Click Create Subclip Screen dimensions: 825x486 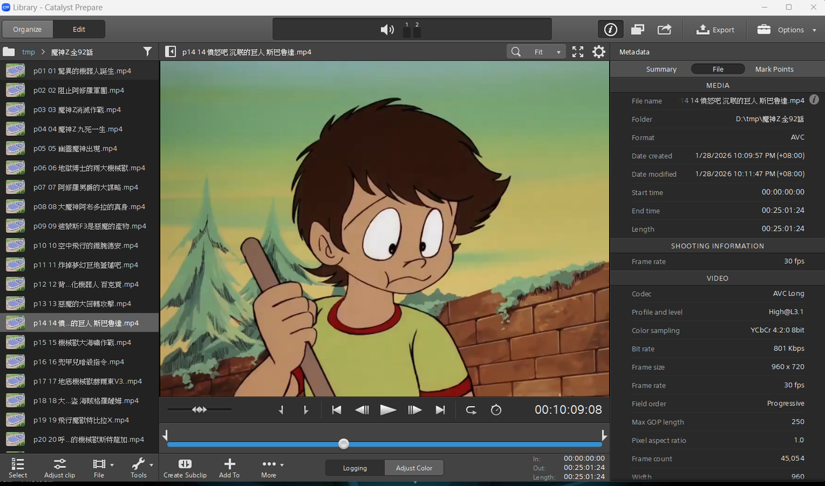185,467
